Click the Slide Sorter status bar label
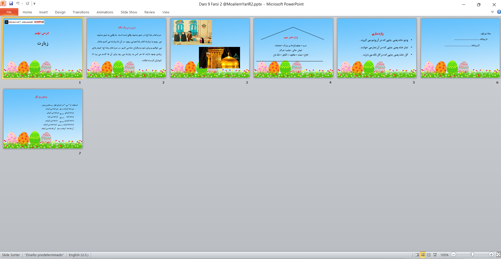The height and width of the screenshot is (259, 501). [11, 255]
